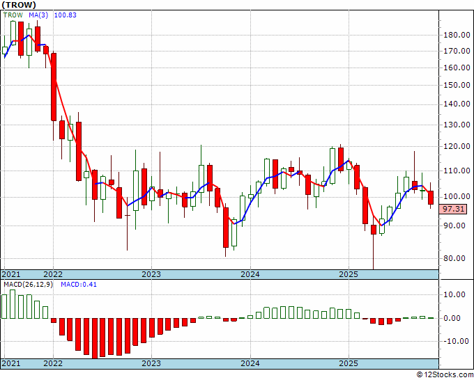474x380 pixels.
Task: Click the 130.00 price axis label
Action: tap(457, 125)
